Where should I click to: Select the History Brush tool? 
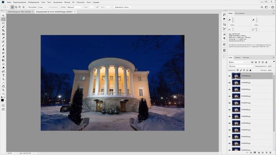[3, 53]
